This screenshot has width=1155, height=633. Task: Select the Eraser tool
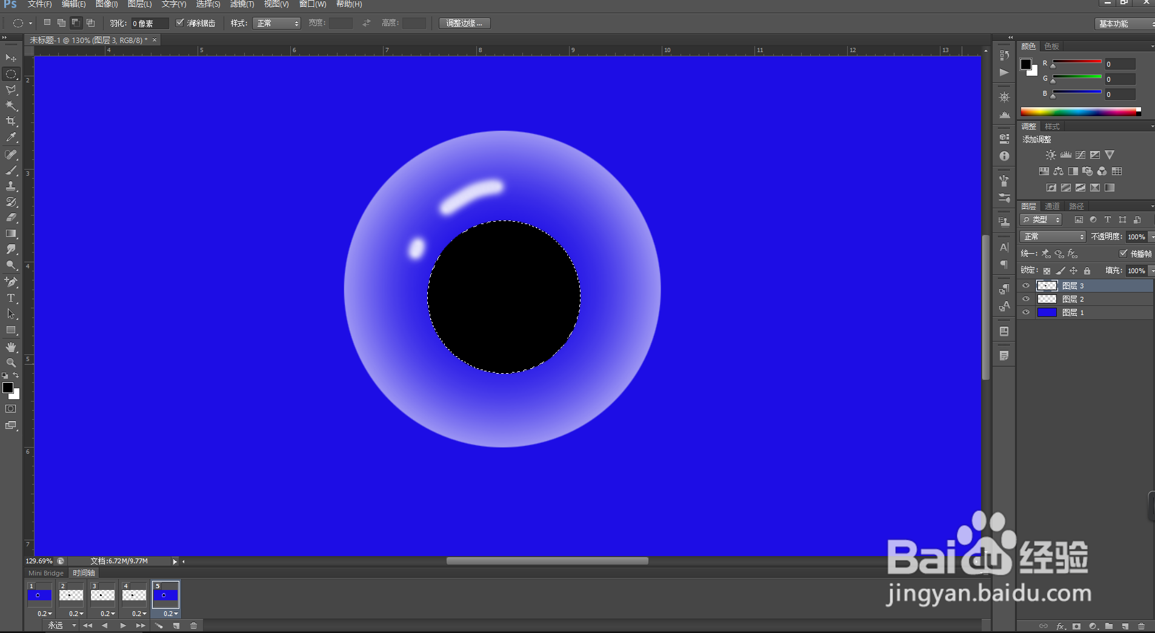(11, 217)
